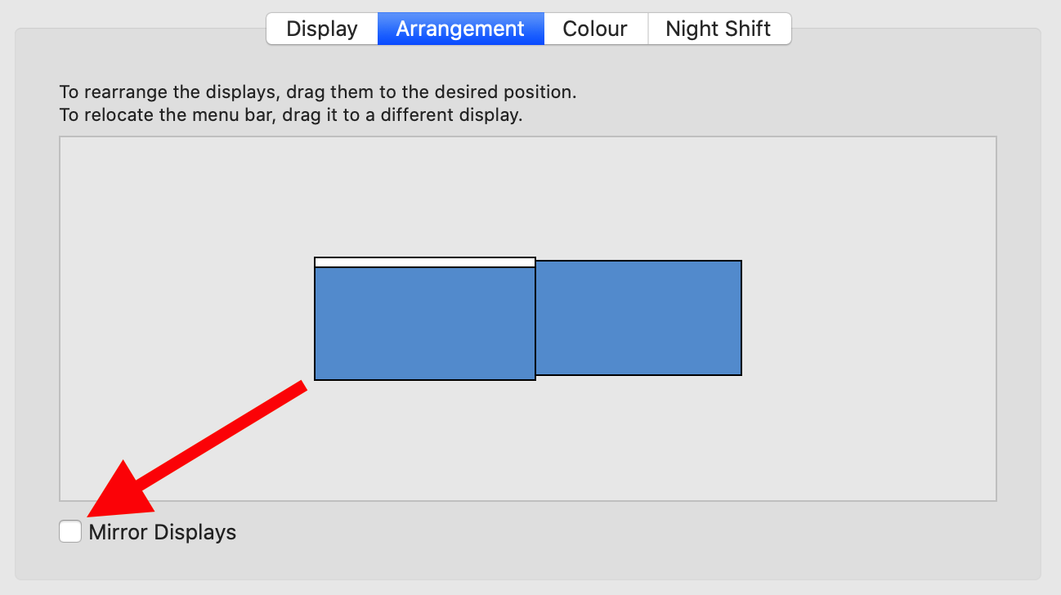This screenshot has height=595, width=1061.
Task: Click the shared edge between the two displays
Action: [x=535, y=319]
